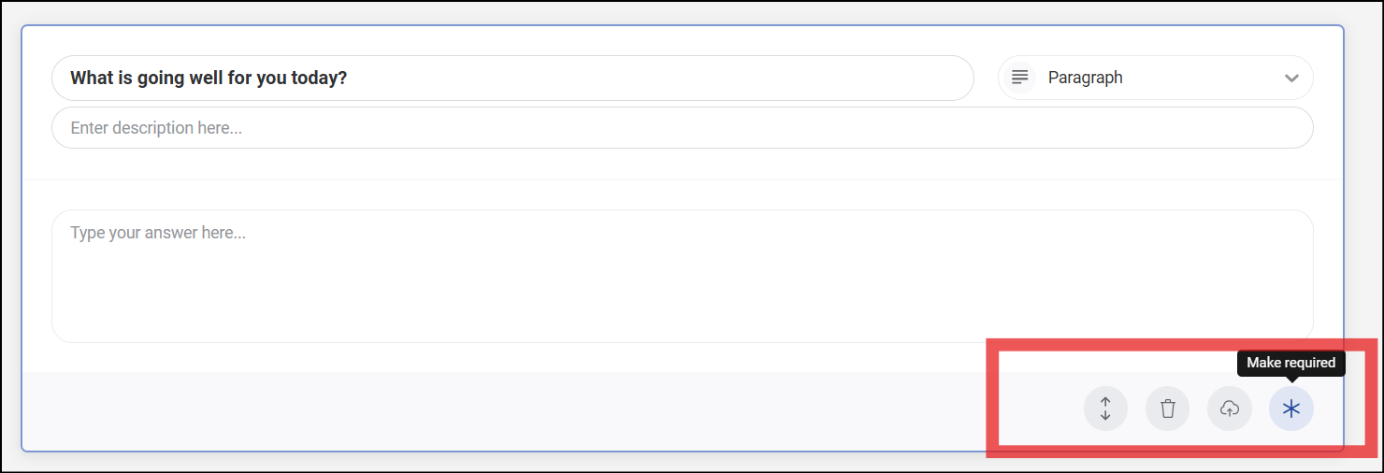Click the up-down arrows reorder question icon
The height and width of the screenshot is (473, 1384).
[x=1105, y=408]
